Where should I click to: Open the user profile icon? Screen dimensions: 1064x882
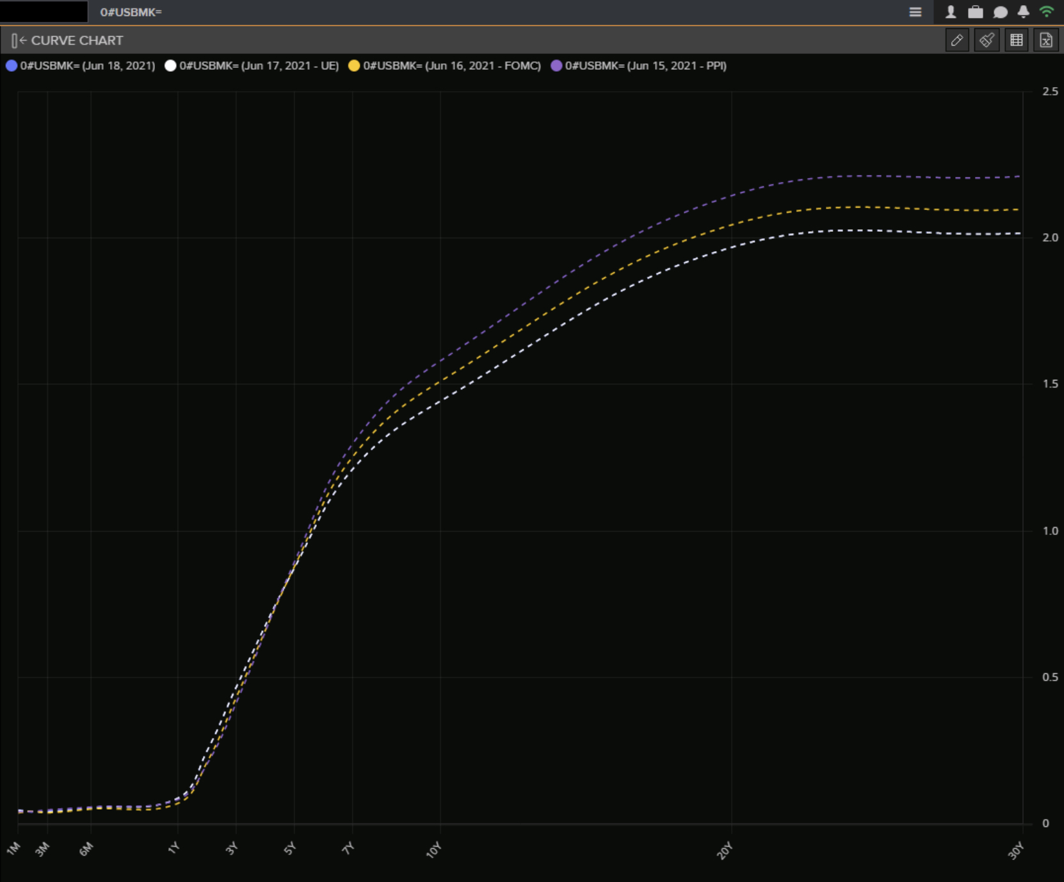[951, 12]
